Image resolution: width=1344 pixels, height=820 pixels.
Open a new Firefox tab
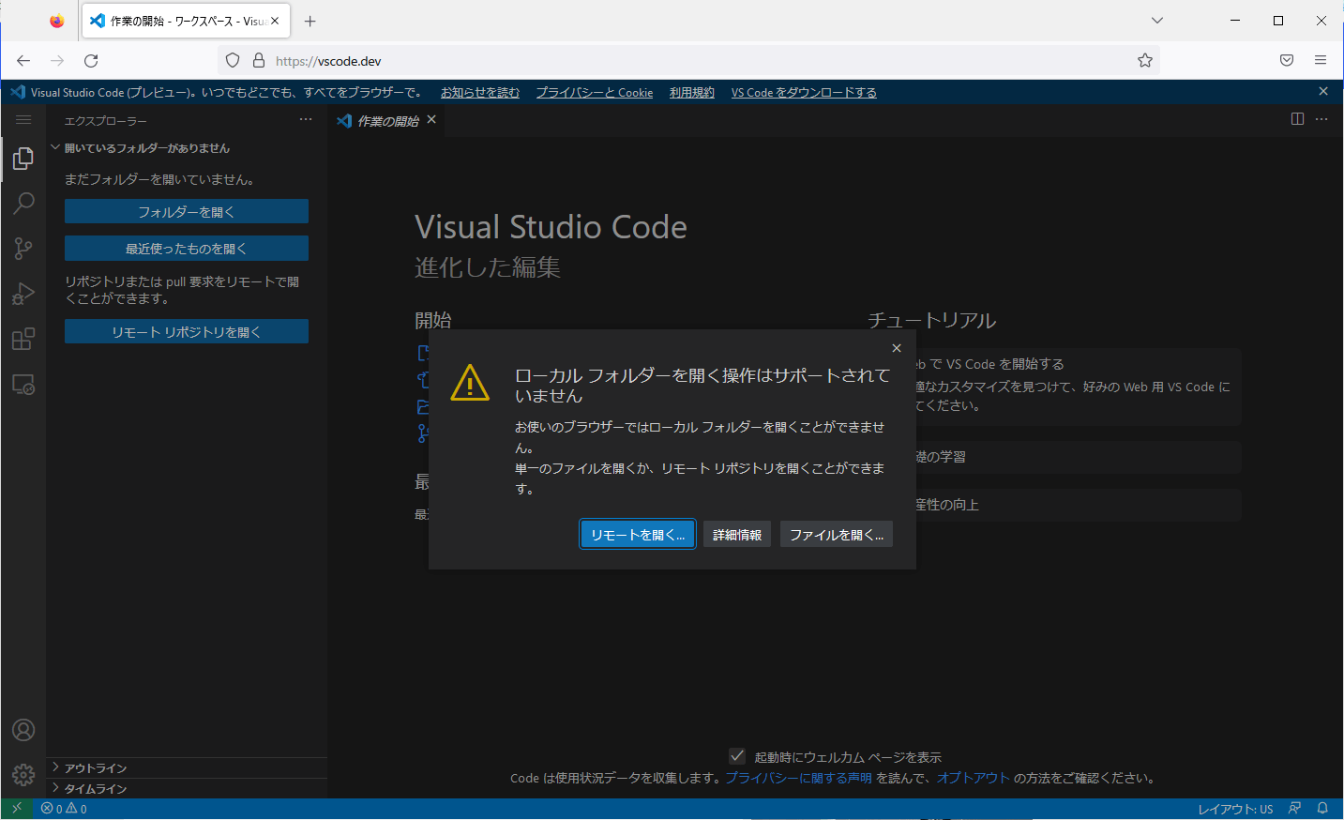(x=310, y=21)
